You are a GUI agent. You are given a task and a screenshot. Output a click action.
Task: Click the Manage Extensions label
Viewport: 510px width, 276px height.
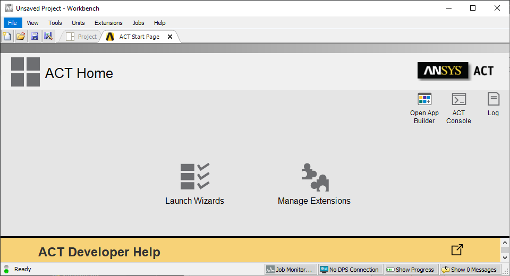(314, 201)
